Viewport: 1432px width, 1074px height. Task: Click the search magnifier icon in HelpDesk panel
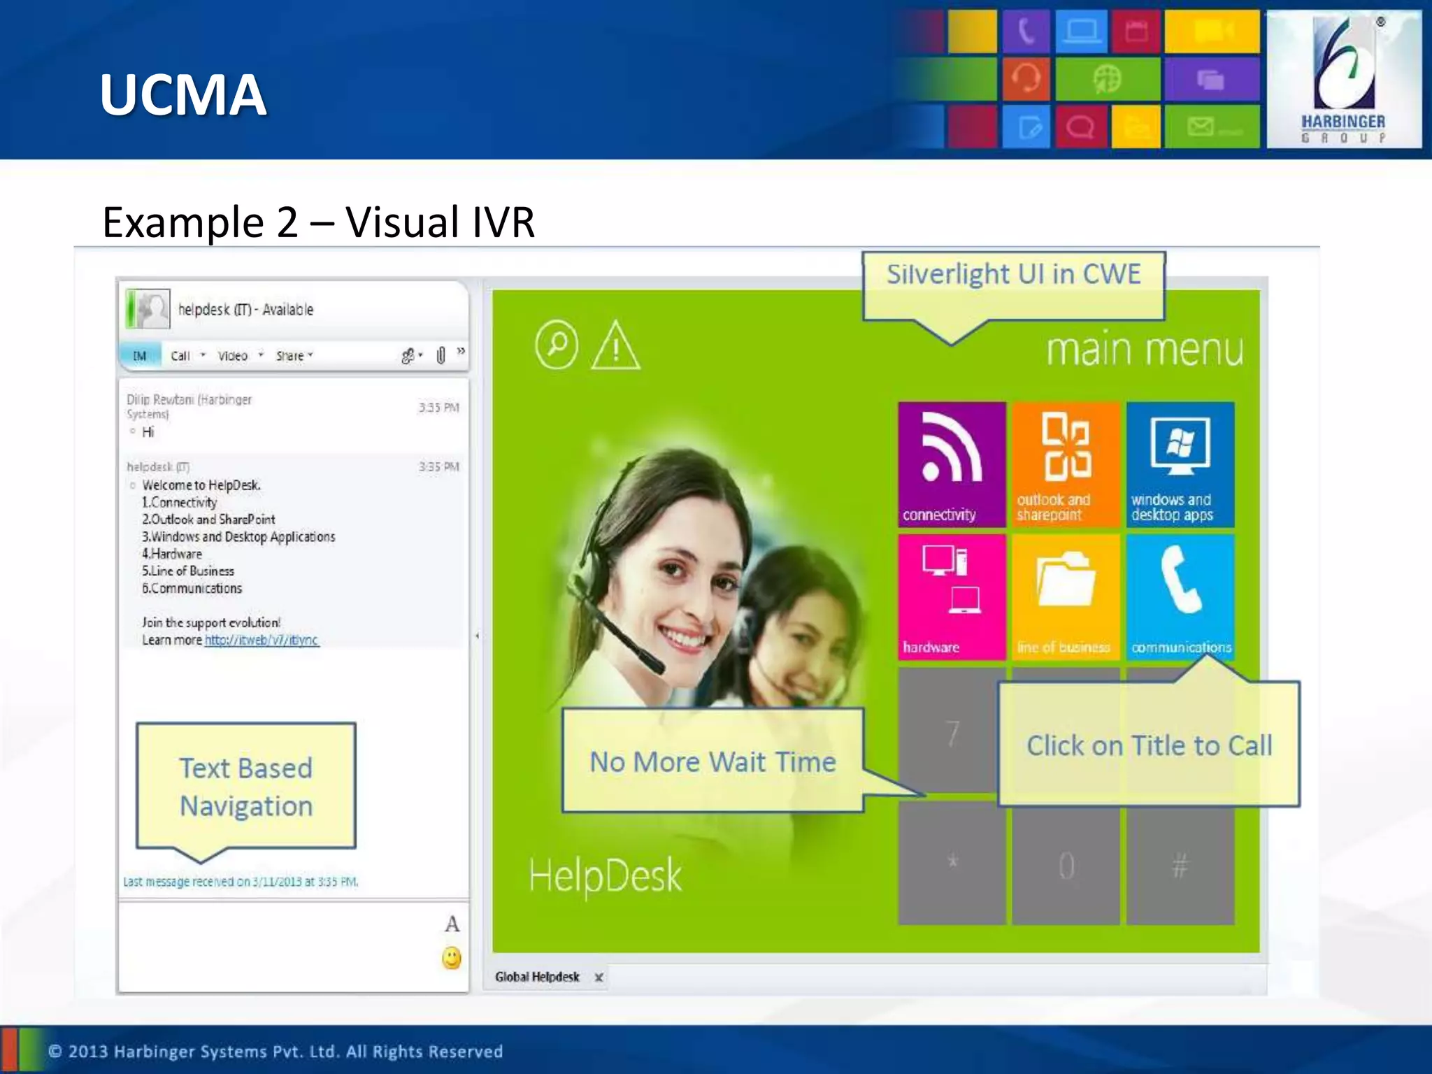pos(557,344)
